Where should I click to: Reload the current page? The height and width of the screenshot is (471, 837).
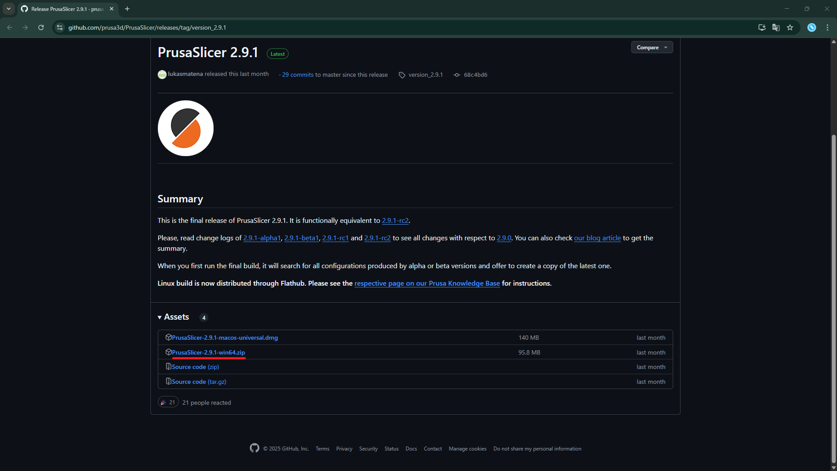[x=41, y=27]
